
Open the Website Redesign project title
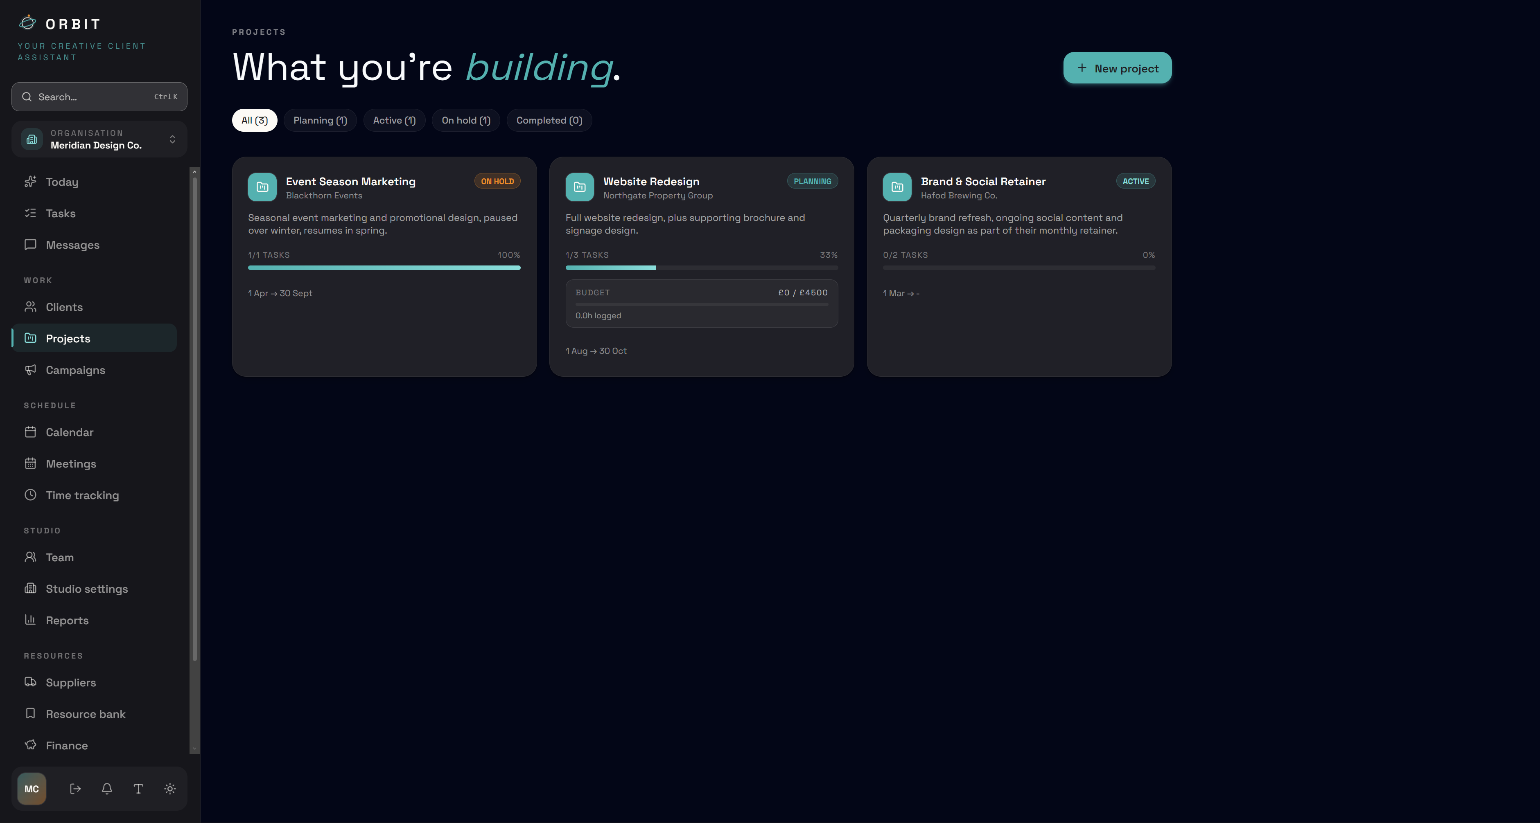coord(651,182)
